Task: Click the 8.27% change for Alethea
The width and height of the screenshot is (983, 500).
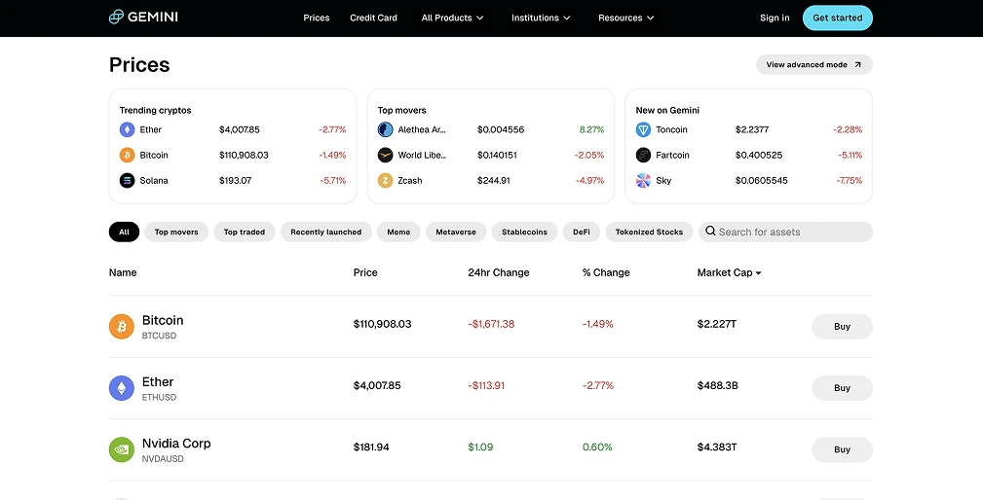Action: pyautogui.click(x=591, y=129)
